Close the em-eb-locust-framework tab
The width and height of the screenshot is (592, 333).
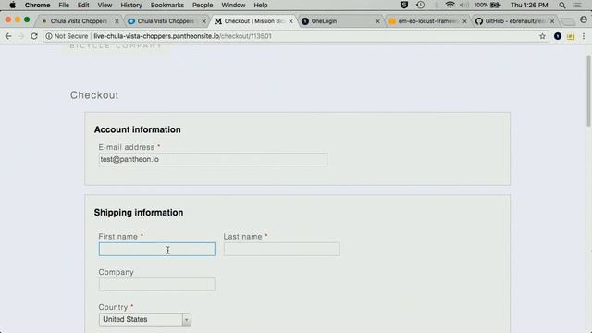click(464, 21)
